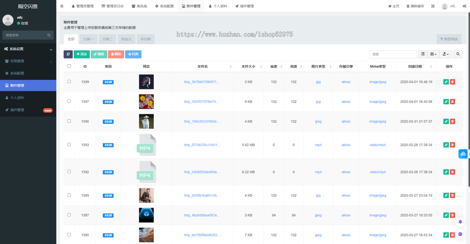The height and width of the screenshot is (244, 470).
Task: Check the checkbox for row 1385
Action: pos(69,235)
